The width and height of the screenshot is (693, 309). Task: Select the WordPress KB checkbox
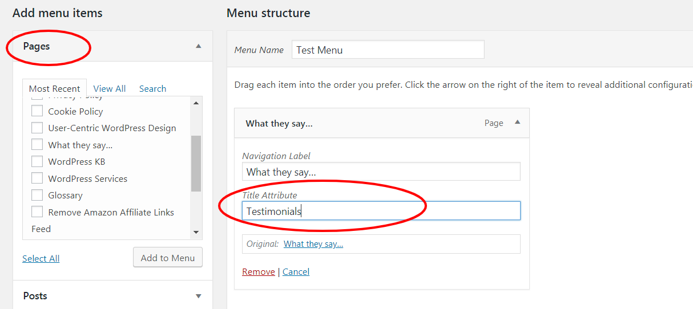coord(37,161)
